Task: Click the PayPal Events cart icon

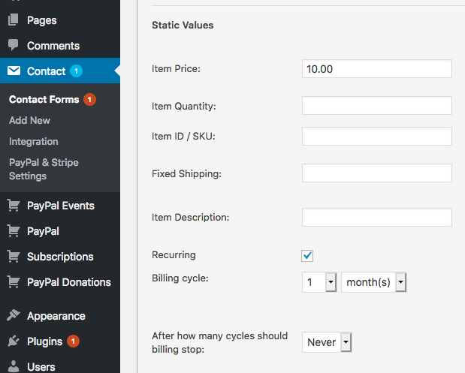Action: (x=14, y=206)
